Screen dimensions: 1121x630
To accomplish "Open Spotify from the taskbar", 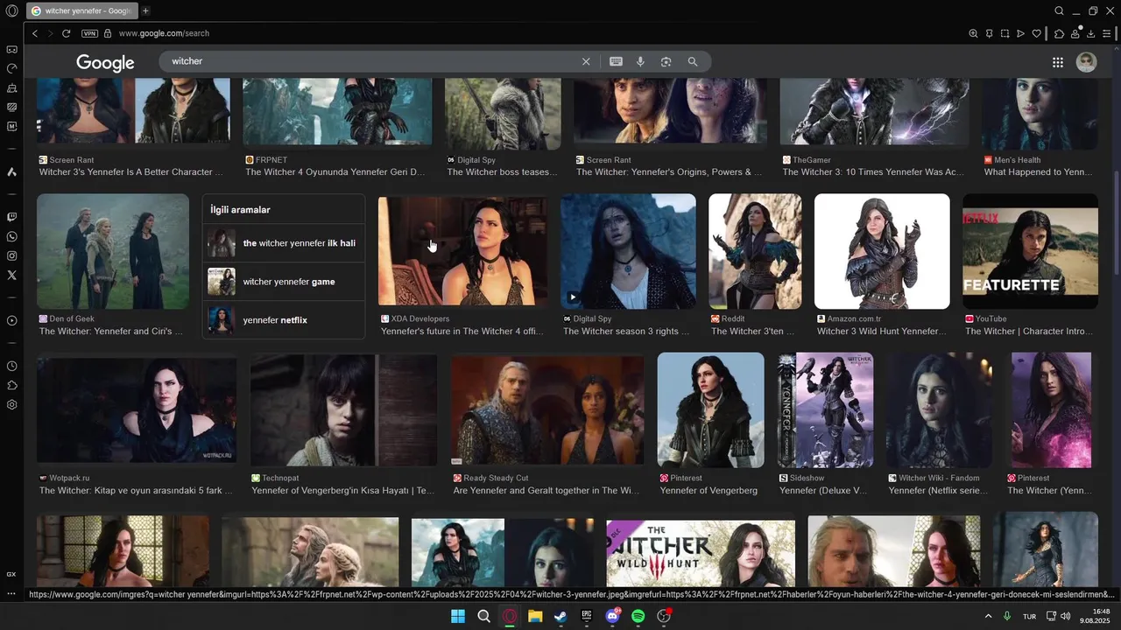I will pyautogui.click(x=638, y=616).
